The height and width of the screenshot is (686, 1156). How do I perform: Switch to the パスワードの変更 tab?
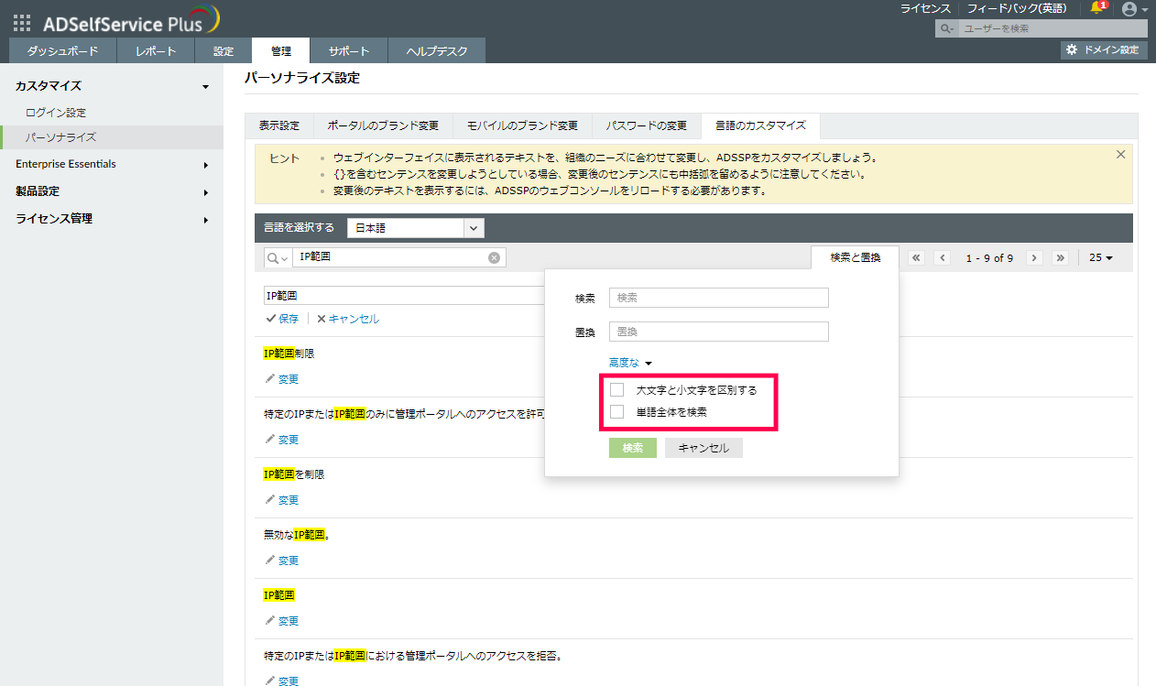646,125
